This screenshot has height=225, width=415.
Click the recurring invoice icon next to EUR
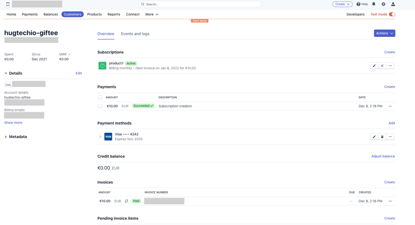(x=126, y=201)
